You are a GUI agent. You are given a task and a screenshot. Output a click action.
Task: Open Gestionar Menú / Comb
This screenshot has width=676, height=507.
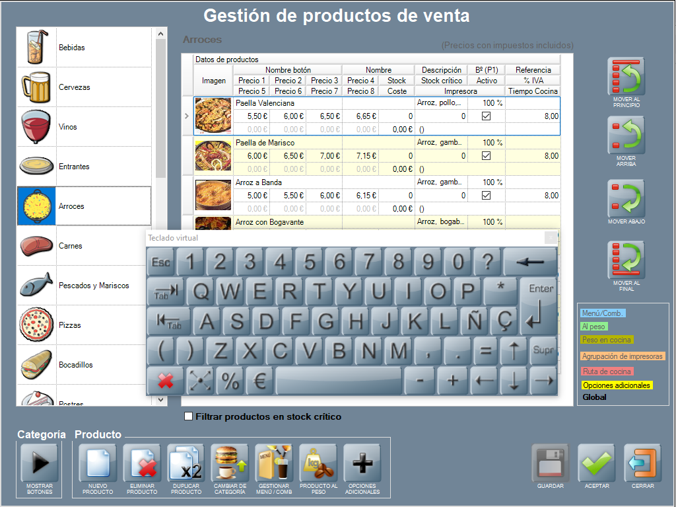274,463
